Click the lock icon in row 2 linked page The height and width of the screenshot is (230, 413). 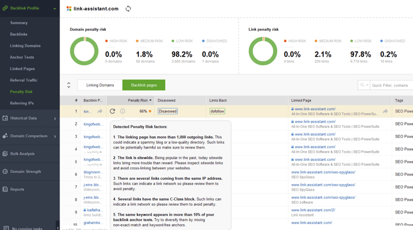click(x=293, y=121)
